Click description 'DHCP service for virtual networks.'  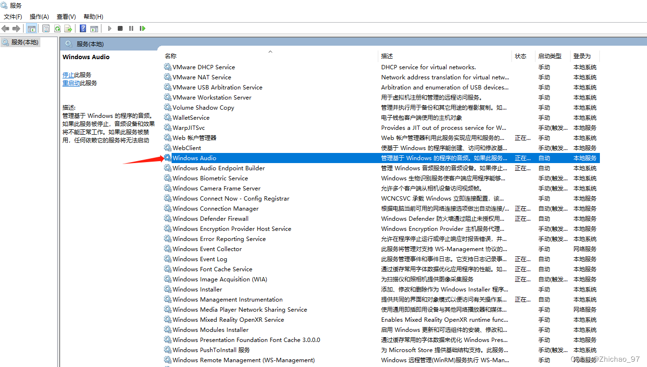(428, 67)
